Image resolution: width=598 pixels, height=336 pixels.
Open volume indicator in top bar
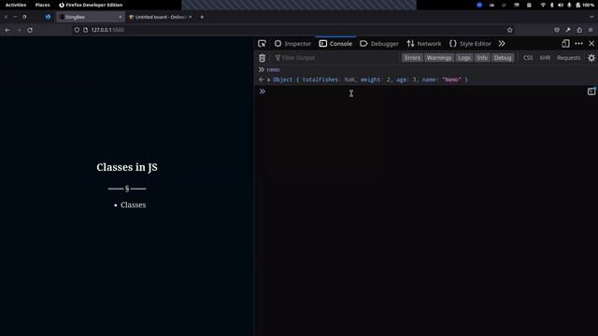[x=561, y=5]
